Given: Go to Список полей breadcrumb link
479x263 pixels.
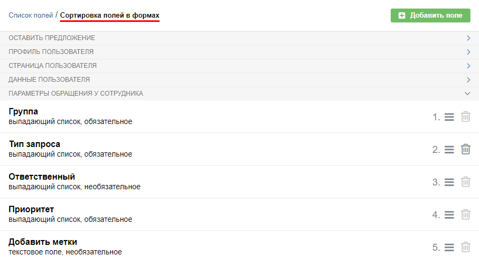Looking at the screenshot, I should (31, 15).
